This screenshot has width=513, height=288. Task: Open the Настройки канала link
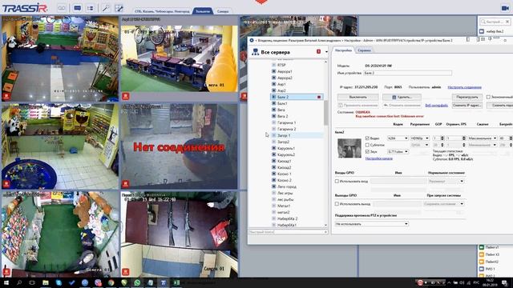point(378,158)
